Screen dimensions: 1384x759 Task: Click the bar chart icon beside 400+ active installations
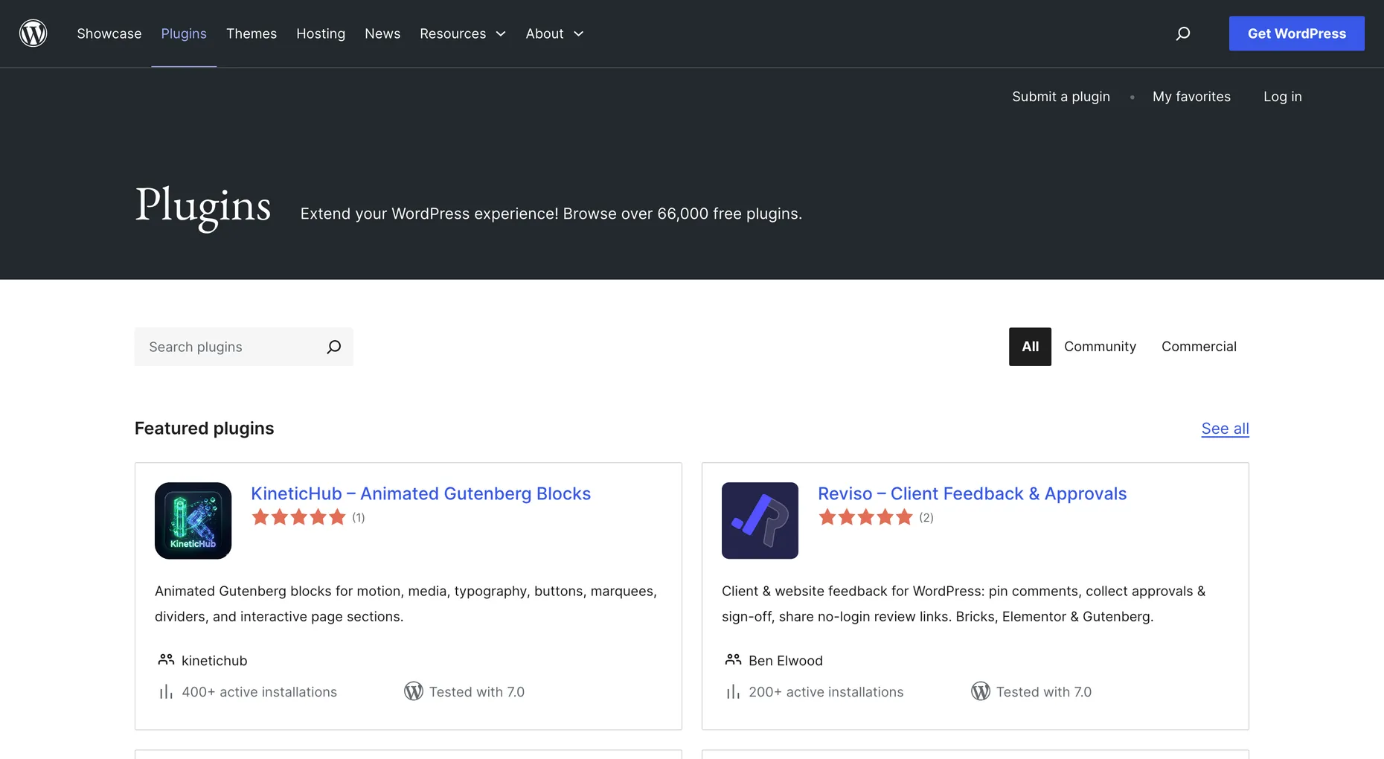point(166,692)
